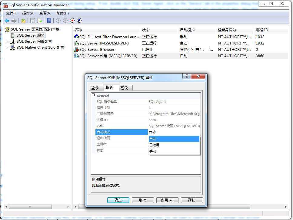The image size is (293, 220).
Task: Expand the SQL Server 网络配置 node arrow
Action: 7,41
